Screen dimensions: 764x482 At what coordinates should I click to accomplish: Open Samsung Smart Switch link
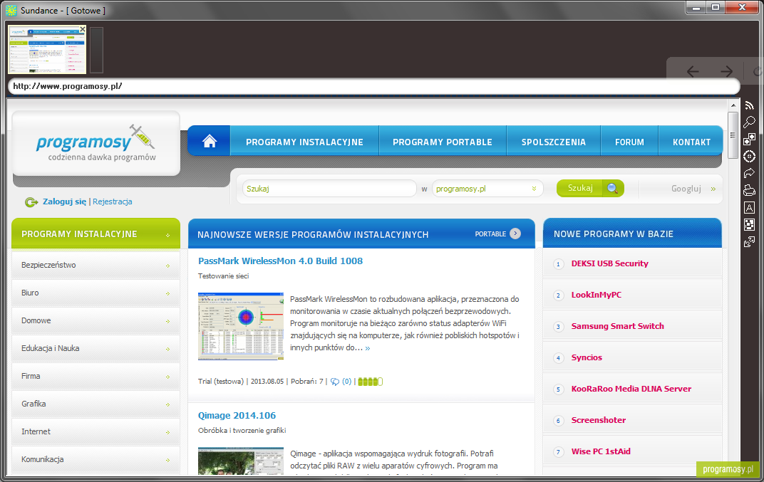(617, 326)
